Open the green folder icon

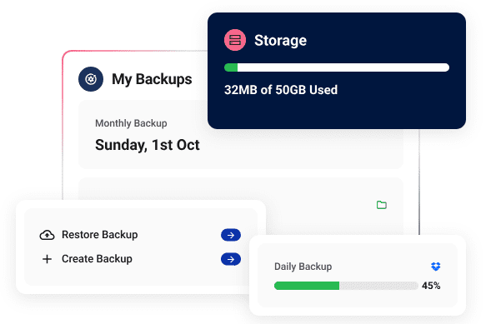pyautogui.click(x=382, y=205)
